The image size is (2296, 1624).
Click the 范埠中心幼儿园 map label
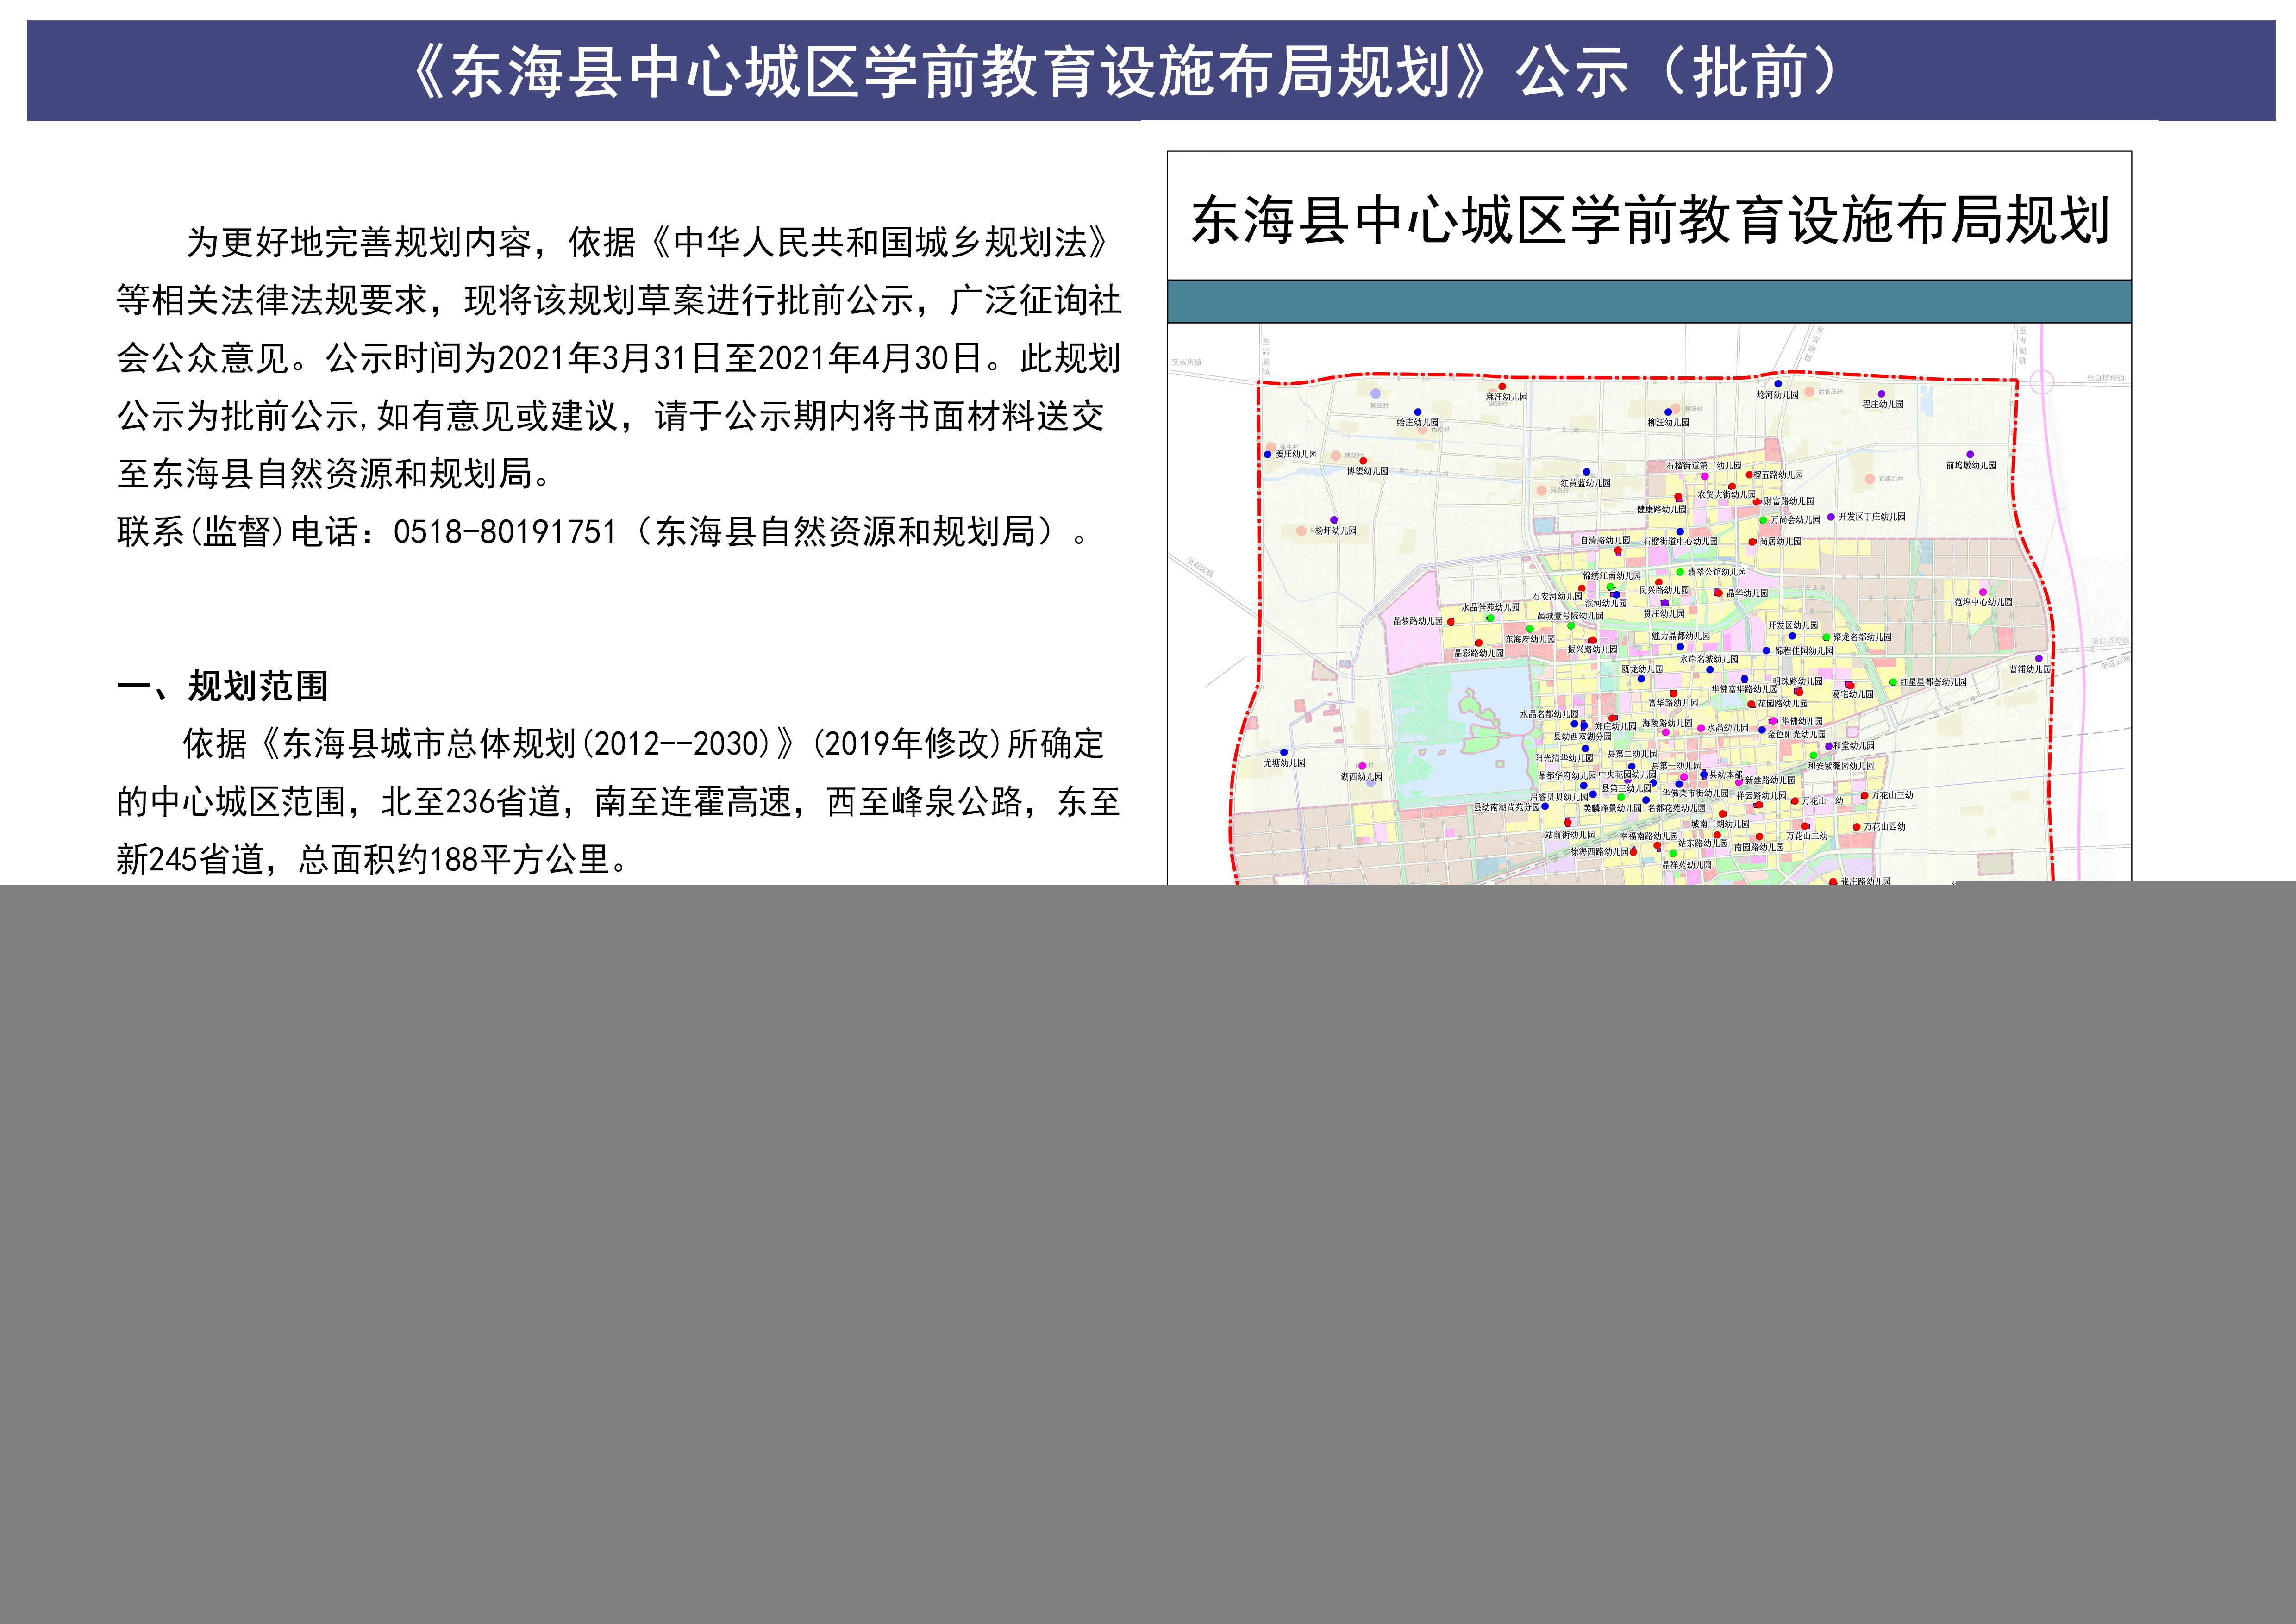(x=1984, y=602)
